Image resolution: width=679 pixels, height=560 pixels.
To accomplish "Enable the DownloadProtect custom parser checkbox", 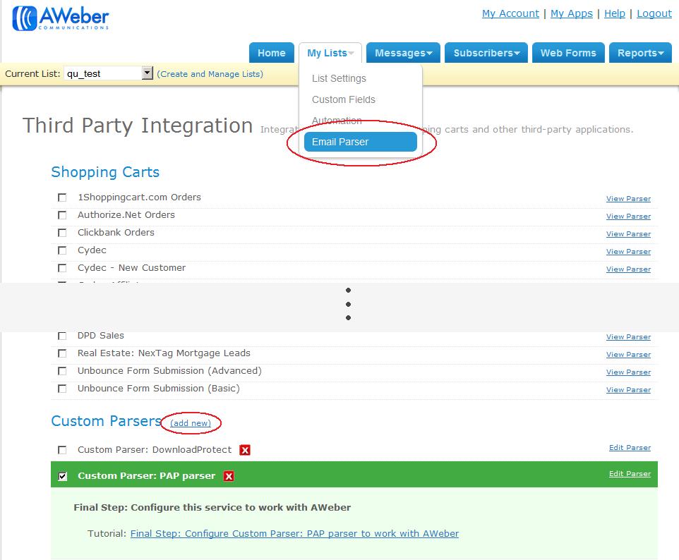I will tap(62, 450).
